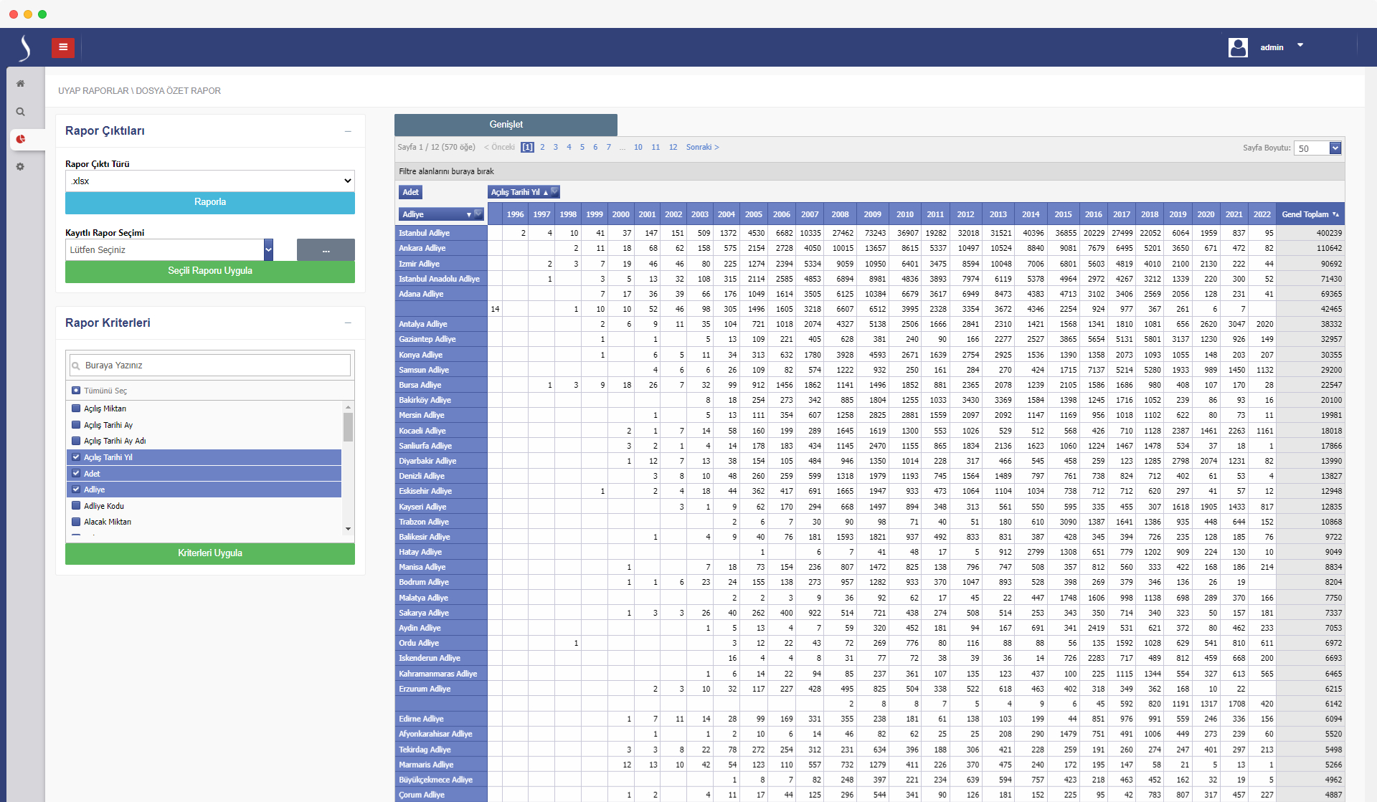Toggle the Tümünü Seç checkbox
Viewport: 1377px width, 802px height.
(x=76, y=391)
